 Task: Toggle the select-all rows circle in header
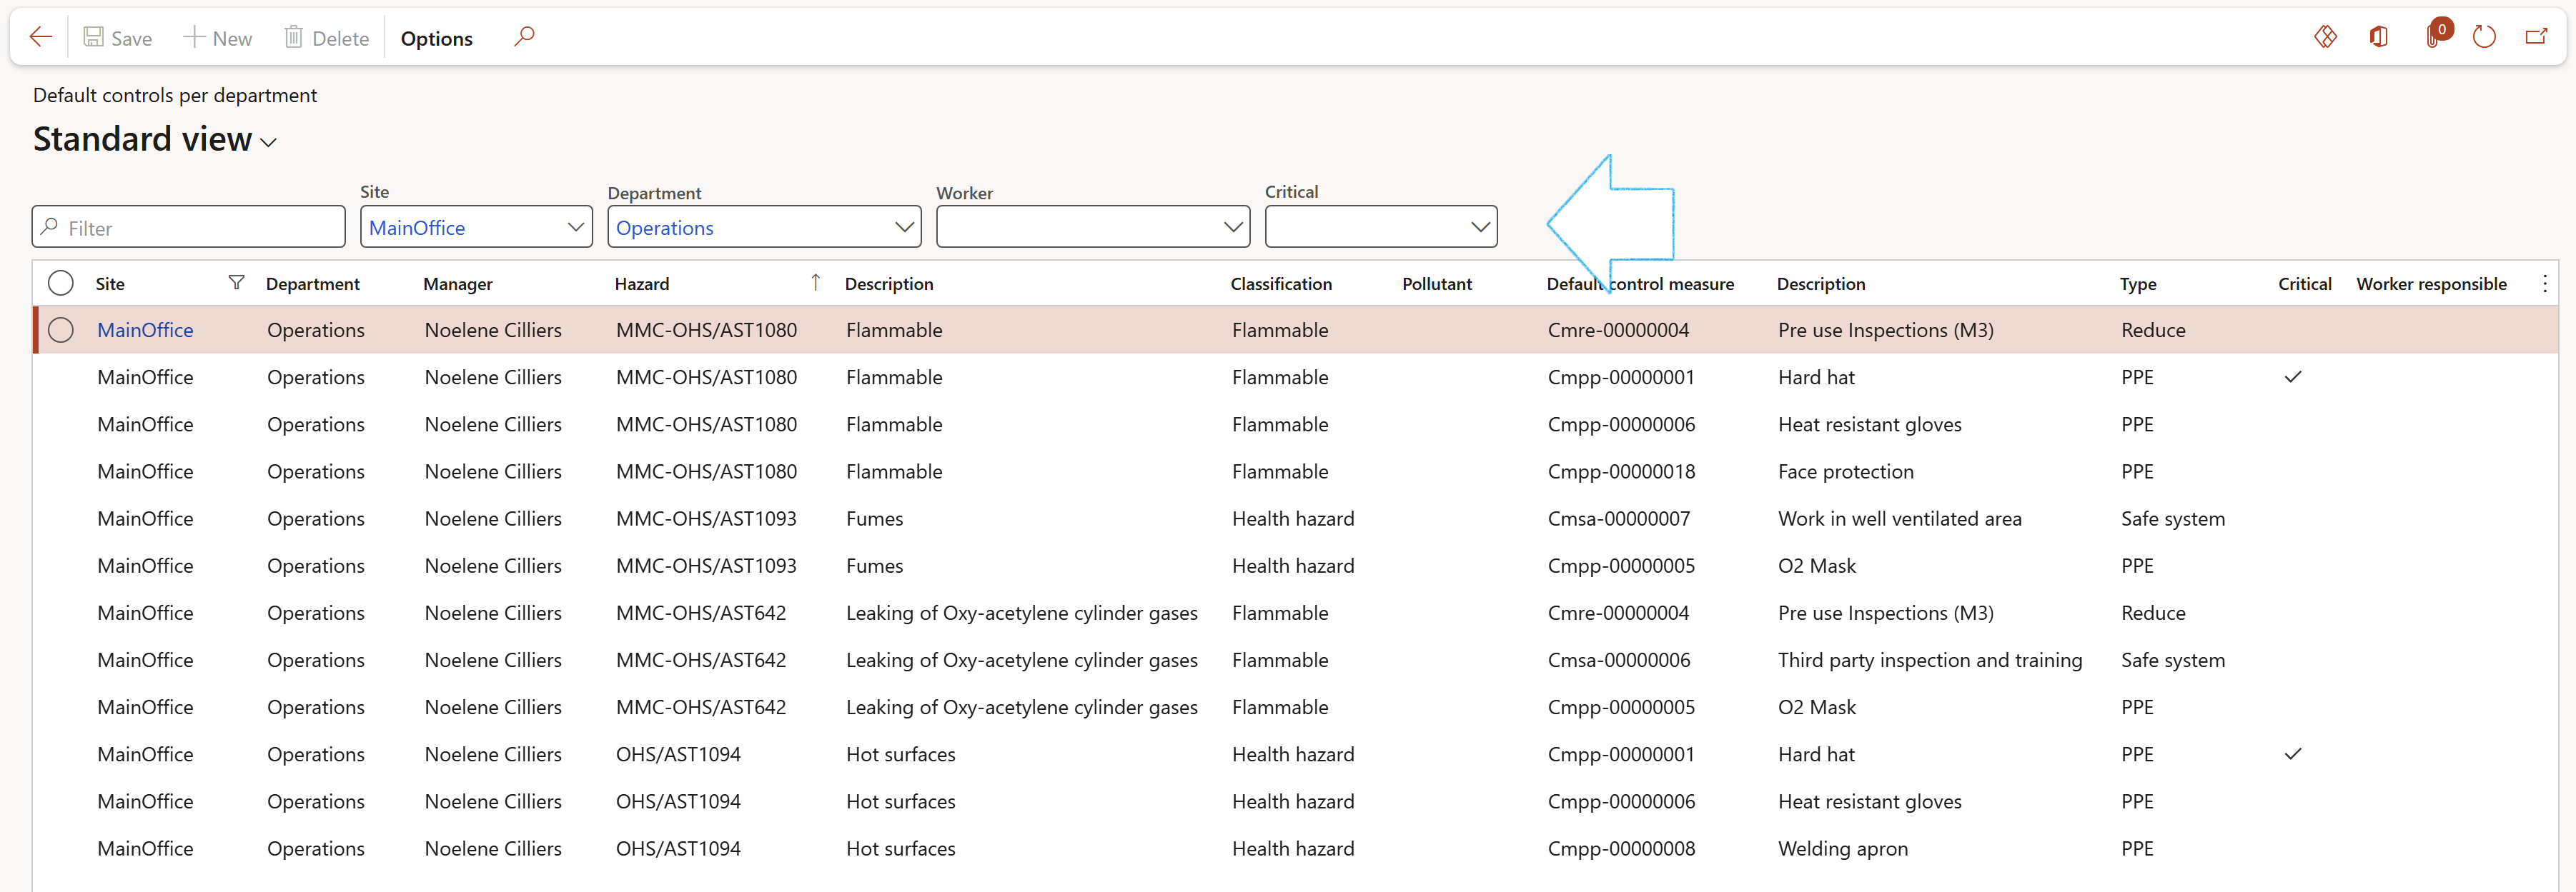click(x=61, y=284)
